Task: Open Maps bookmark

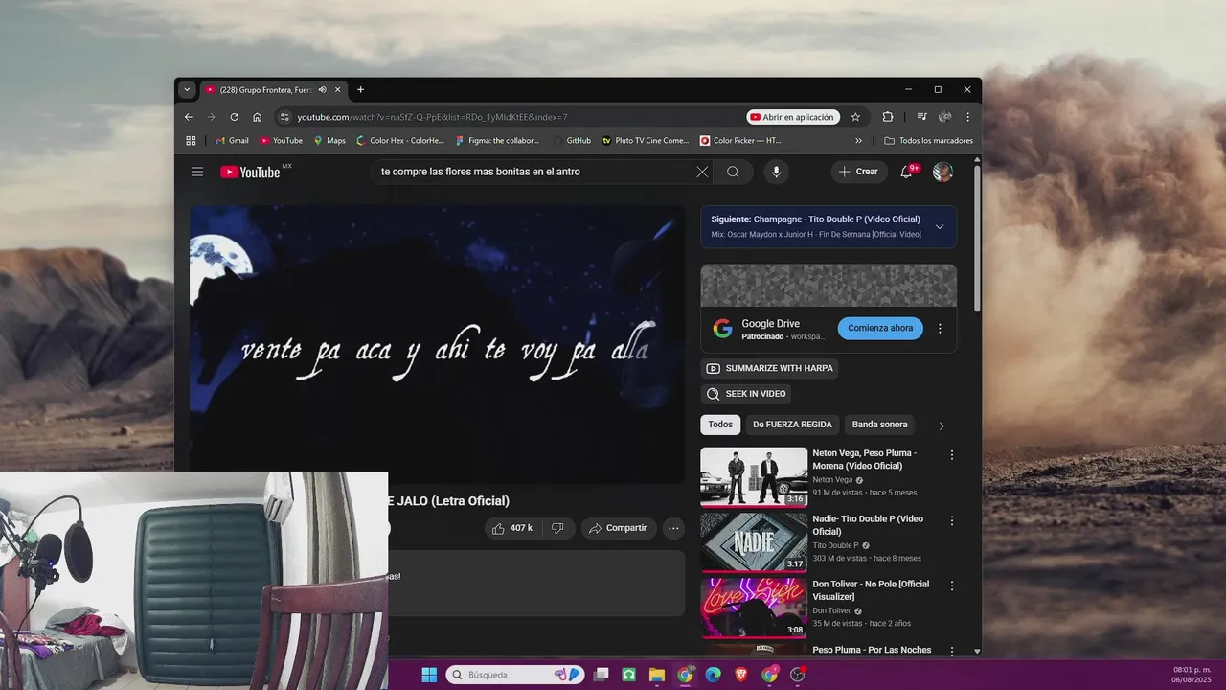Action: [329, 140]
